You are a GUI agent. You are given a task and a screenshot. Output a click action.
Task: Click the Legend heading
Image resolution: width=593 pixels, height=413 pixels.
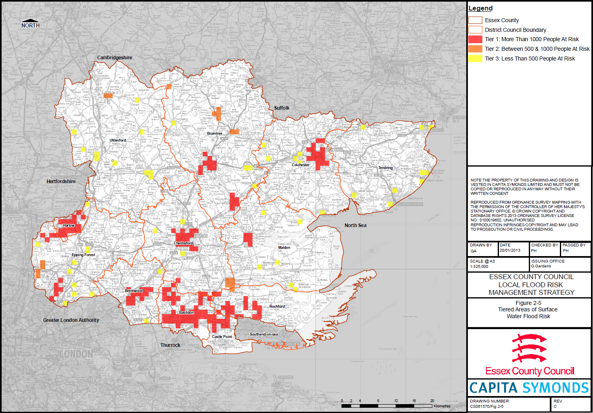480,8
